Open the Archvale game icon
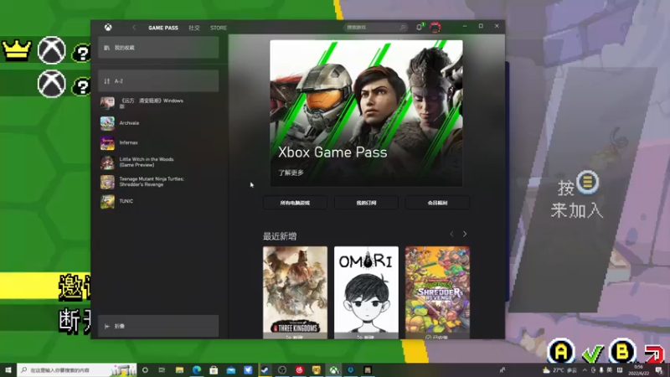Viewport: 670px width, 377px height. pos(107,123)
